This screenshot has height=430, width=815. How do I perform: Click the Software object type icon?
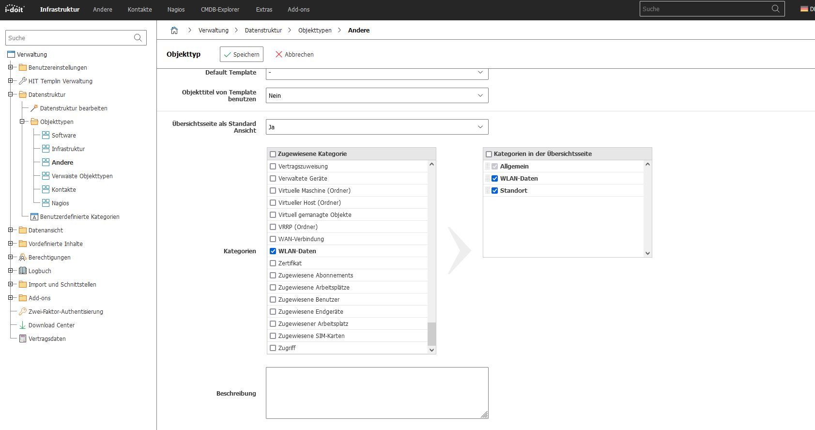(46, 135)
